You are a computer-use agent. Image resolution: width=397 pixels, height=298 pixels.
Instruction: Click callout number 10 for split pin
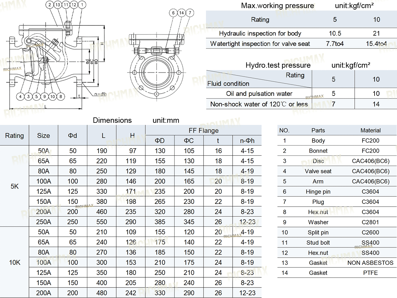[x=53, y=96]
